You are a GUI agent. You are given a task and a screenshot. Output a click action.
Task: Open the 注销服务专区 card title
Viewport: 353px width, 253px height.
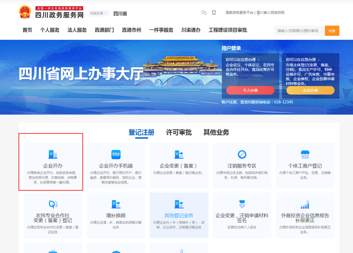242,166
